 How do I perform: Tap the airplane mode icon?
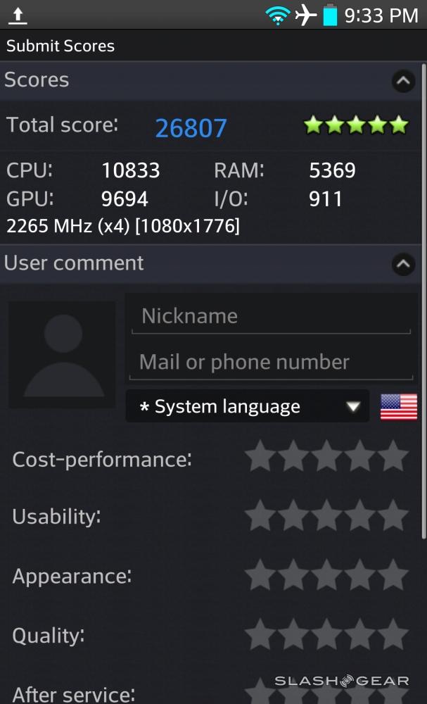click(306, 15)
